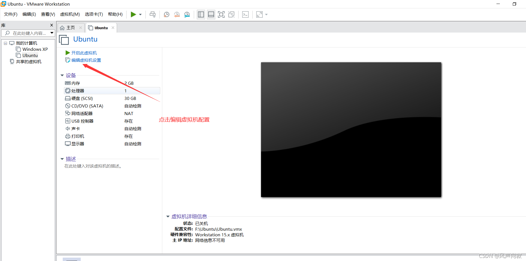Select the 硬盘 (SCSI) device row

point(112,99)
